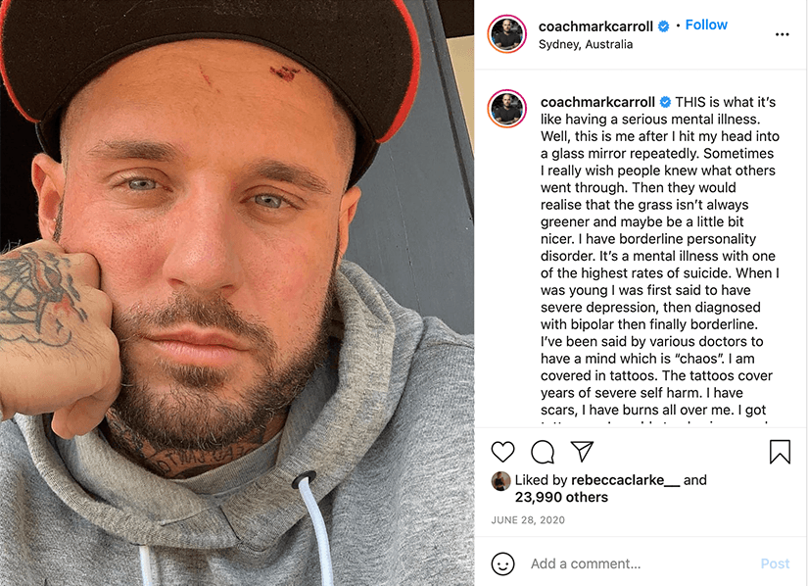Click verified badge in caption
The height and width of the screenshot is (586, 808).
[x=665, y=102]
